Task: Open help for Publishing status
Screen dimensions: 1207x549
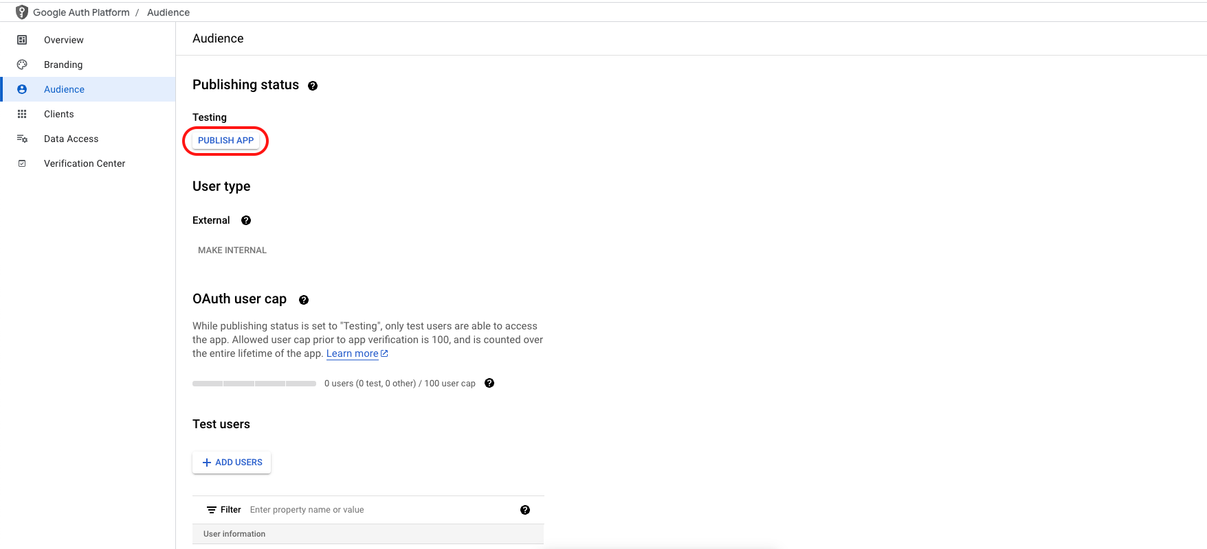Action: 313,86
